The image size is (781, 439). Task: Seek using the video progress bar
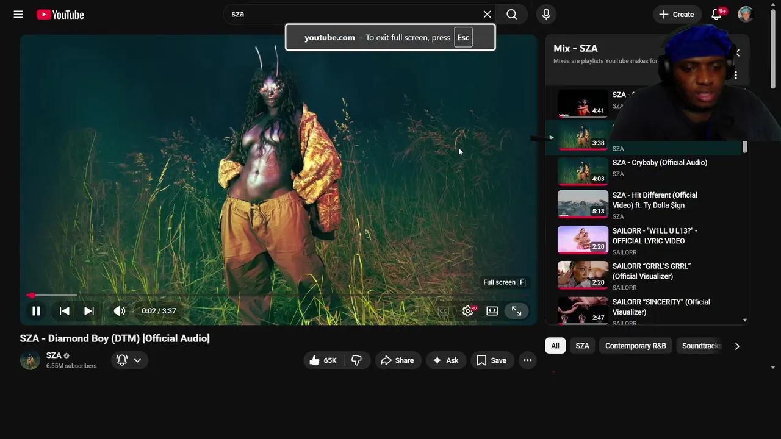tap(278, 295)
